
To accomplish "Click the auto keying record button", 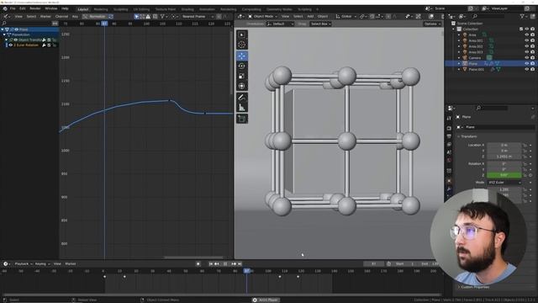I will (x=198, y=263).
